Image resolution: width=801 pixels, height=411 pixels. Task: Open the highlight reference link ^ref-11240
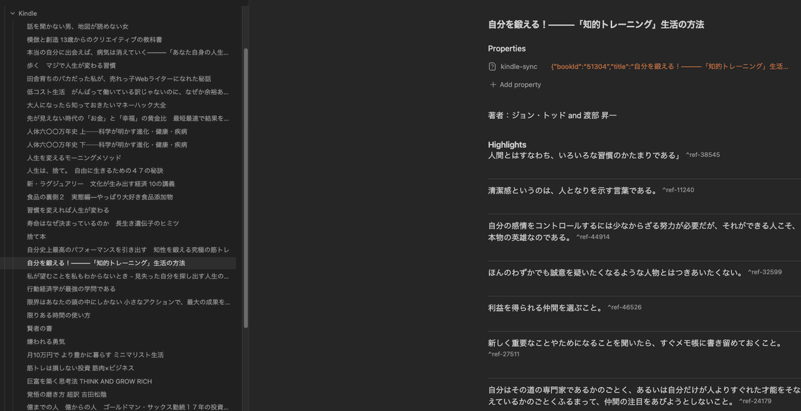pyautogui.click(x=679, y=189)
